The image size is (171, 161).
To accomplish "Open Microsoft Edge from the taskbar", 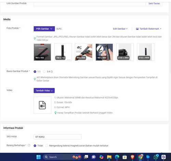I will click(x=117, y=157).
